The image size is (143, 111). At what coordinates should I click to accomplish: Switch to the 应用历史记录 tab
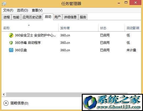tap(32, 17)
